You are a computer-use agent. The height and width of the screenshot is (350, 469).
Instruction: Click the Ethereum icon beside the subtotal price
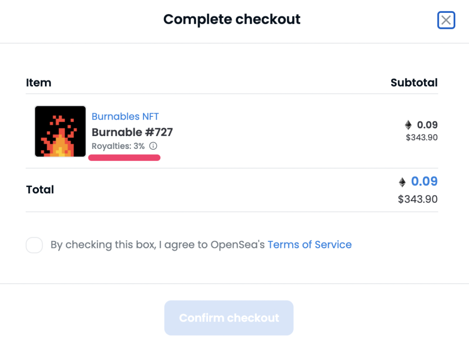point(408,125)
